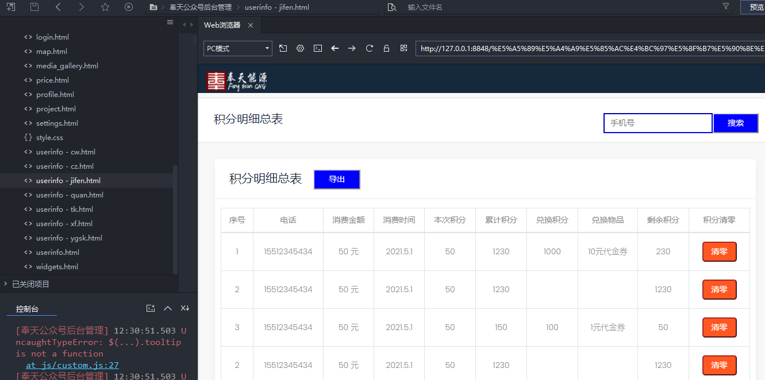Click the 搜索 search button
Screen dimensions: 765x380
click(x=735, y=123)
